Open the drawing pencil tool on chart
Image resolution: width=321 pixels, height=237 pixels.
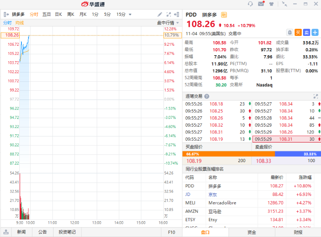[x=160, y=14]
